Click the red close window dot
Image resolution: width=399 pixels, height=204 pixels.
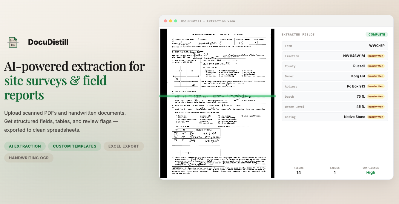coord(165,21)
